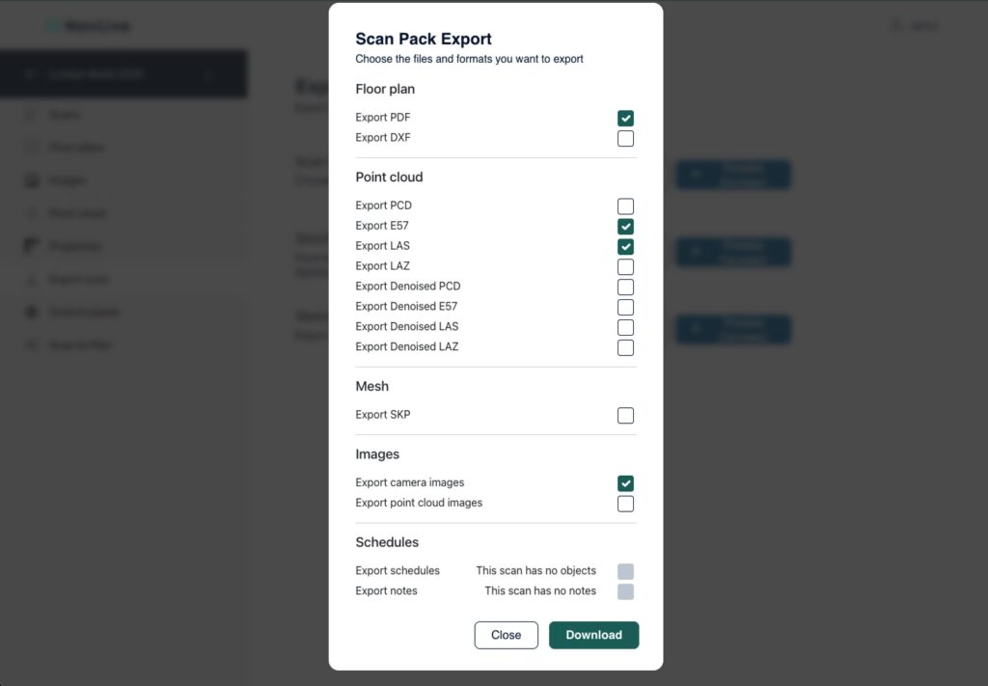988x686 pixels.
Task: Click the greyed-out Export notes checkbox
Action: pos(626,592)
